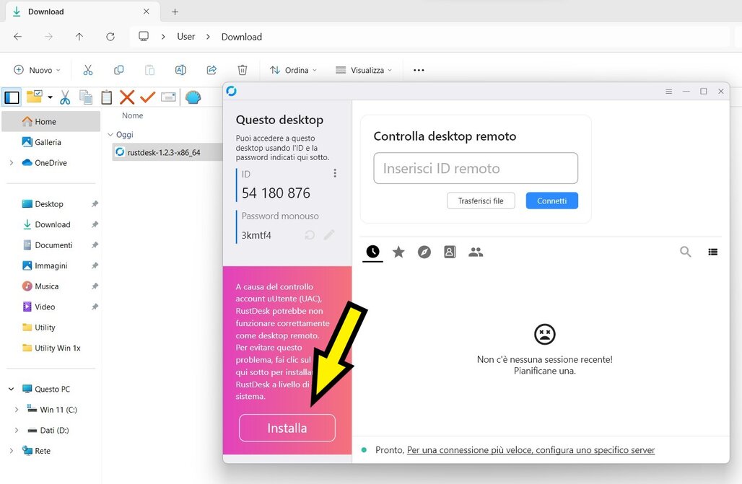Viewport: 742px width, 484px height.
Task: Expand the OneDrive node
Action: [x=12, y=163]
